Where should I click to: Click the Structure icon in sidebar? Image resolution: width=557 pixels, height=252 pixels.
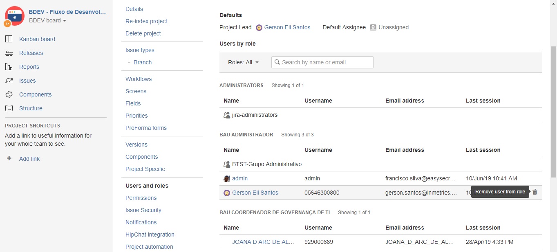(x=9, y=108)
